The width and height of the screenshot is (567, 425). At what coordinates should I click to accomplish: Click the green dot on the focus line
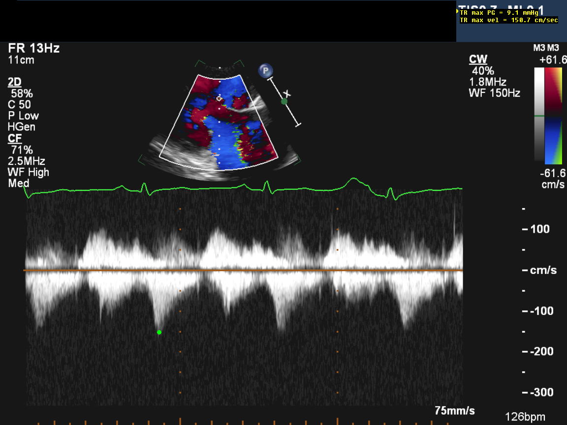(x=284, y=101)
